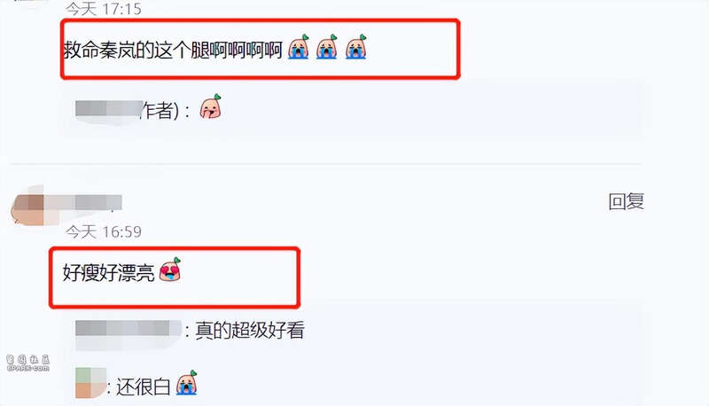This screenshot has width=709, height=406.
Task: Open the blurred avatar of the second commenter
Action: click(x=28, y=206)
